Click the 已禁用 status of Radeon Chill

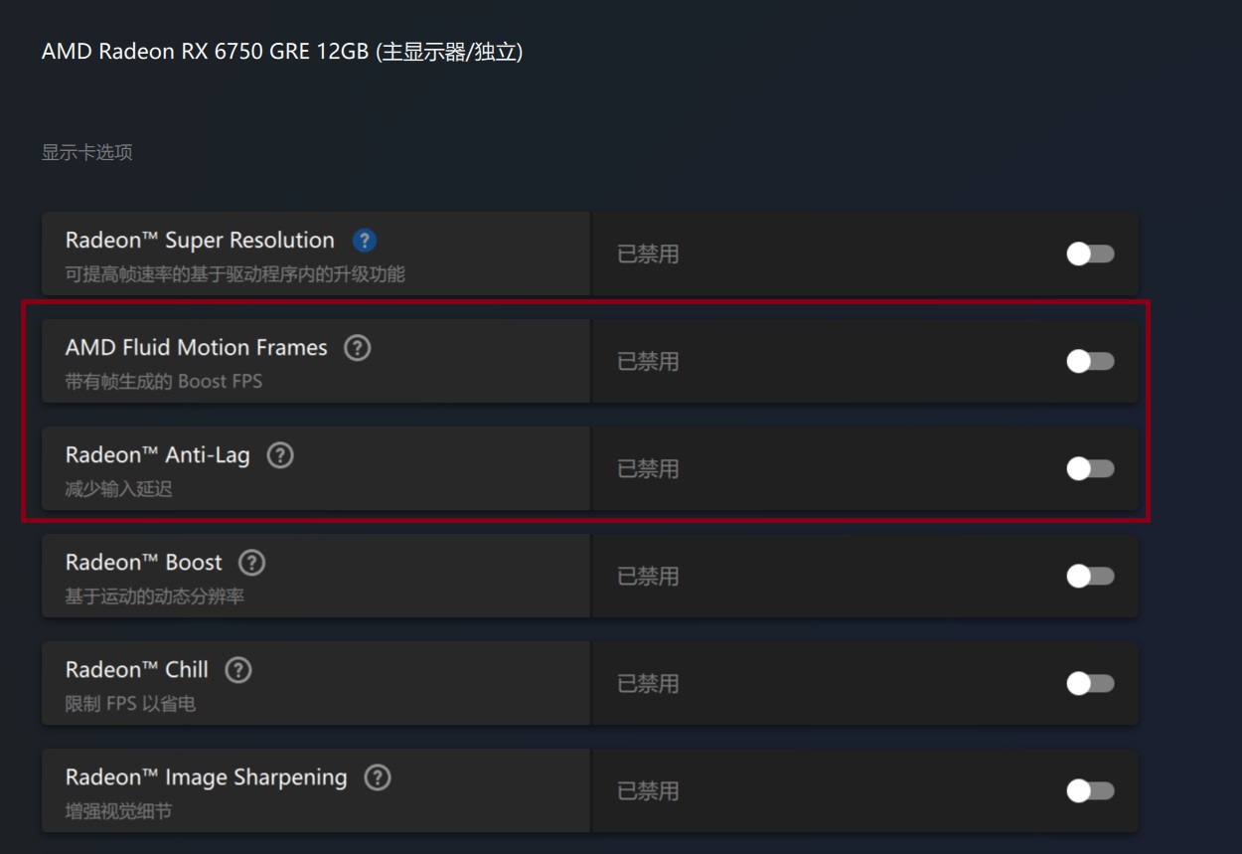tap(648, 684)
